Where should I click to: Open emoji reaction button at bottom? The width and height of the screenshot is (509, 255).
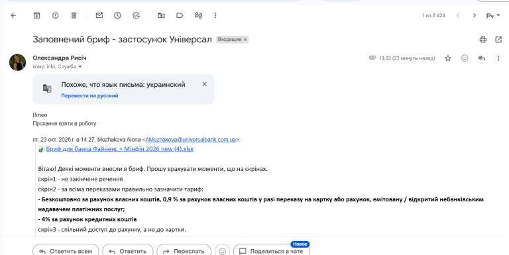223,251
